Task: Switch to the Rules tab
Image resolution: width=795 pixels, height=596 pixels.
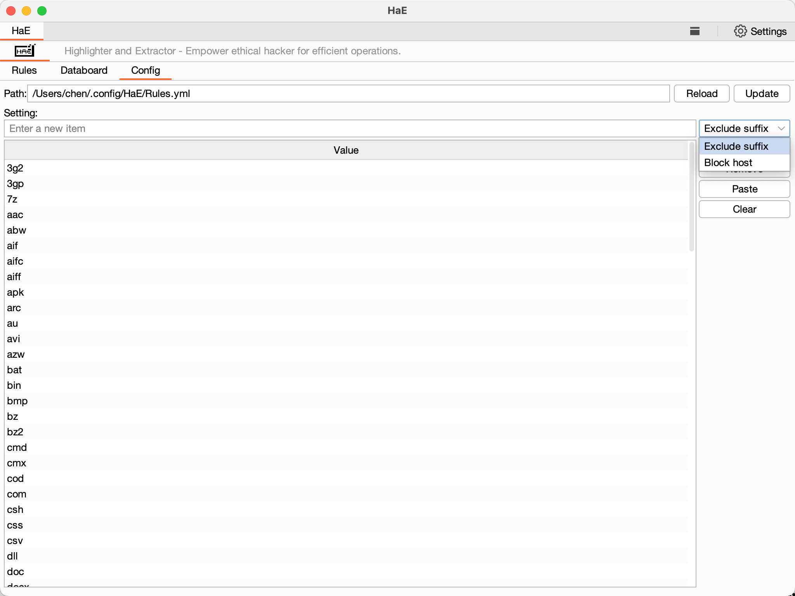Action: click(x=24, y=70)
